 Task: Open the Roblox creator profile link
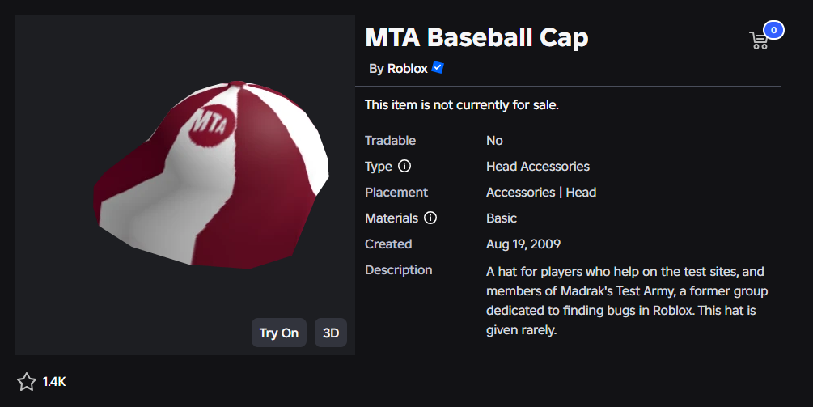[407, 69]
